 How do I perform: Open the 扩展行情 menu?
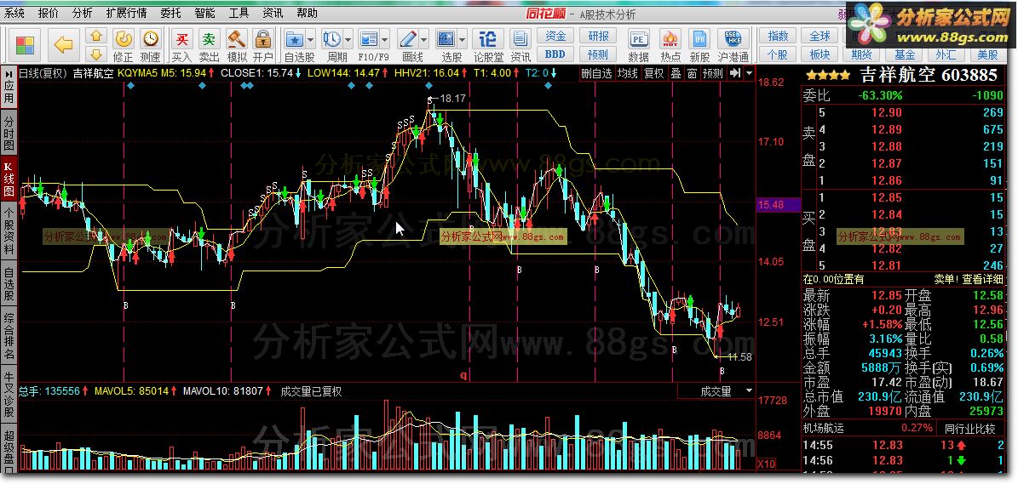pos(127,13)
